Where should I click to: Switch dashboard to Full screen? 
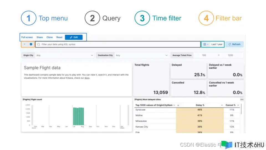pyautogui.click(x=27, y=37)
